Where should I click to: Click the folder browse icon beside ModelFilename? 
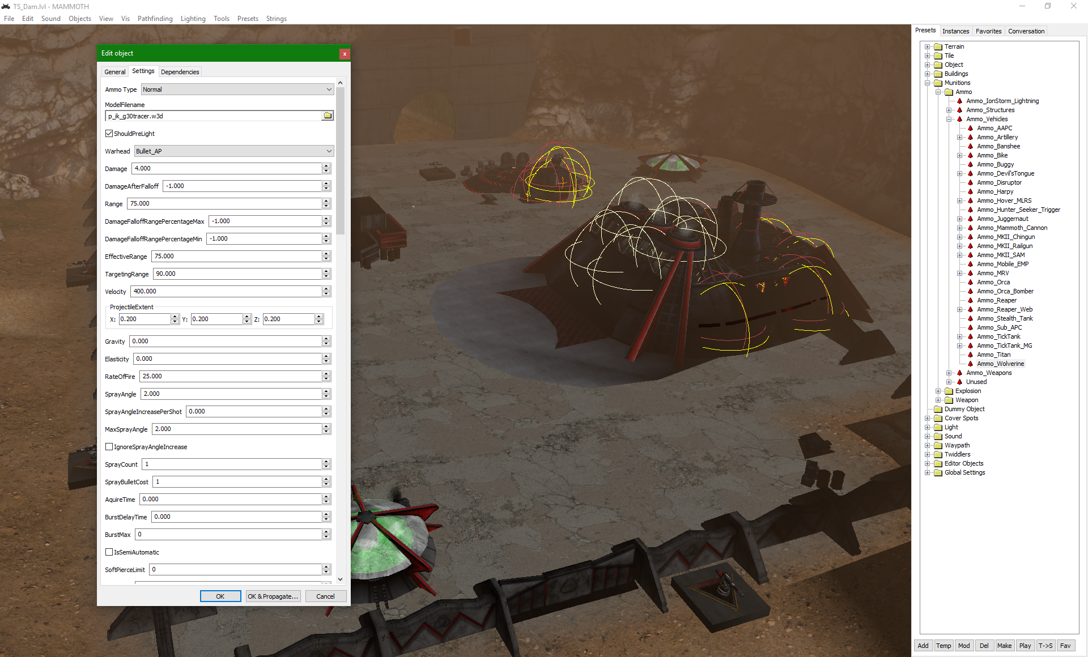point(328,116)
